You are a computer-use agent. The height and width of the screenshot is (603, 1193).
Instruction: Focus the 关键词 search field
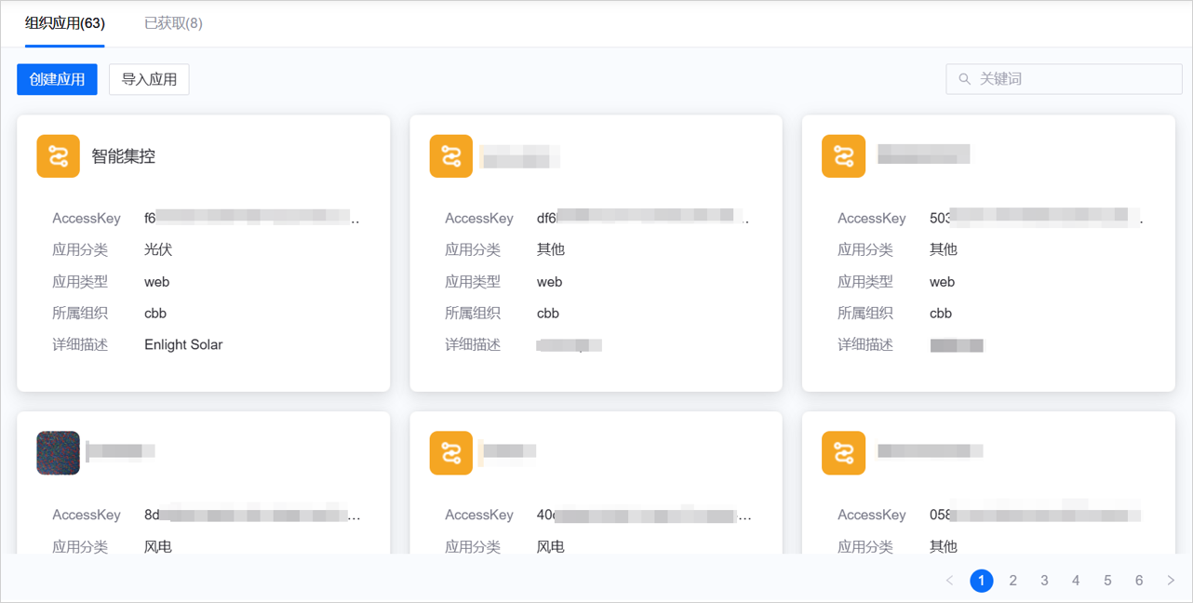[1070, 79]
